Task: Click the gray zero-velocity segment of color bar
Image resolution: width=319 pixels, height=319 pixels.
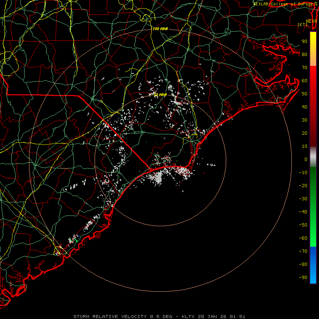Action: tap(313, 157)
